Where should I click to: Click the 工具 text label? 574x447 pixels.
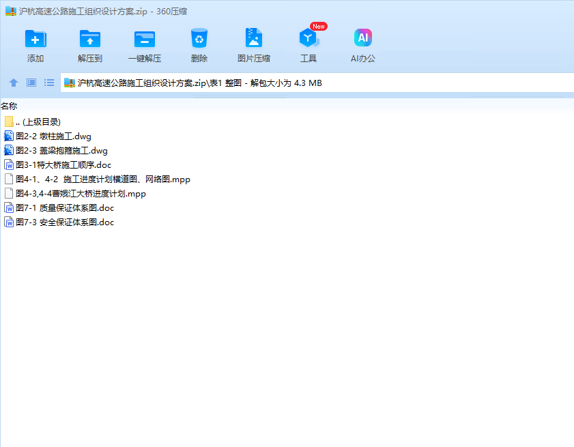click(308, 59)
